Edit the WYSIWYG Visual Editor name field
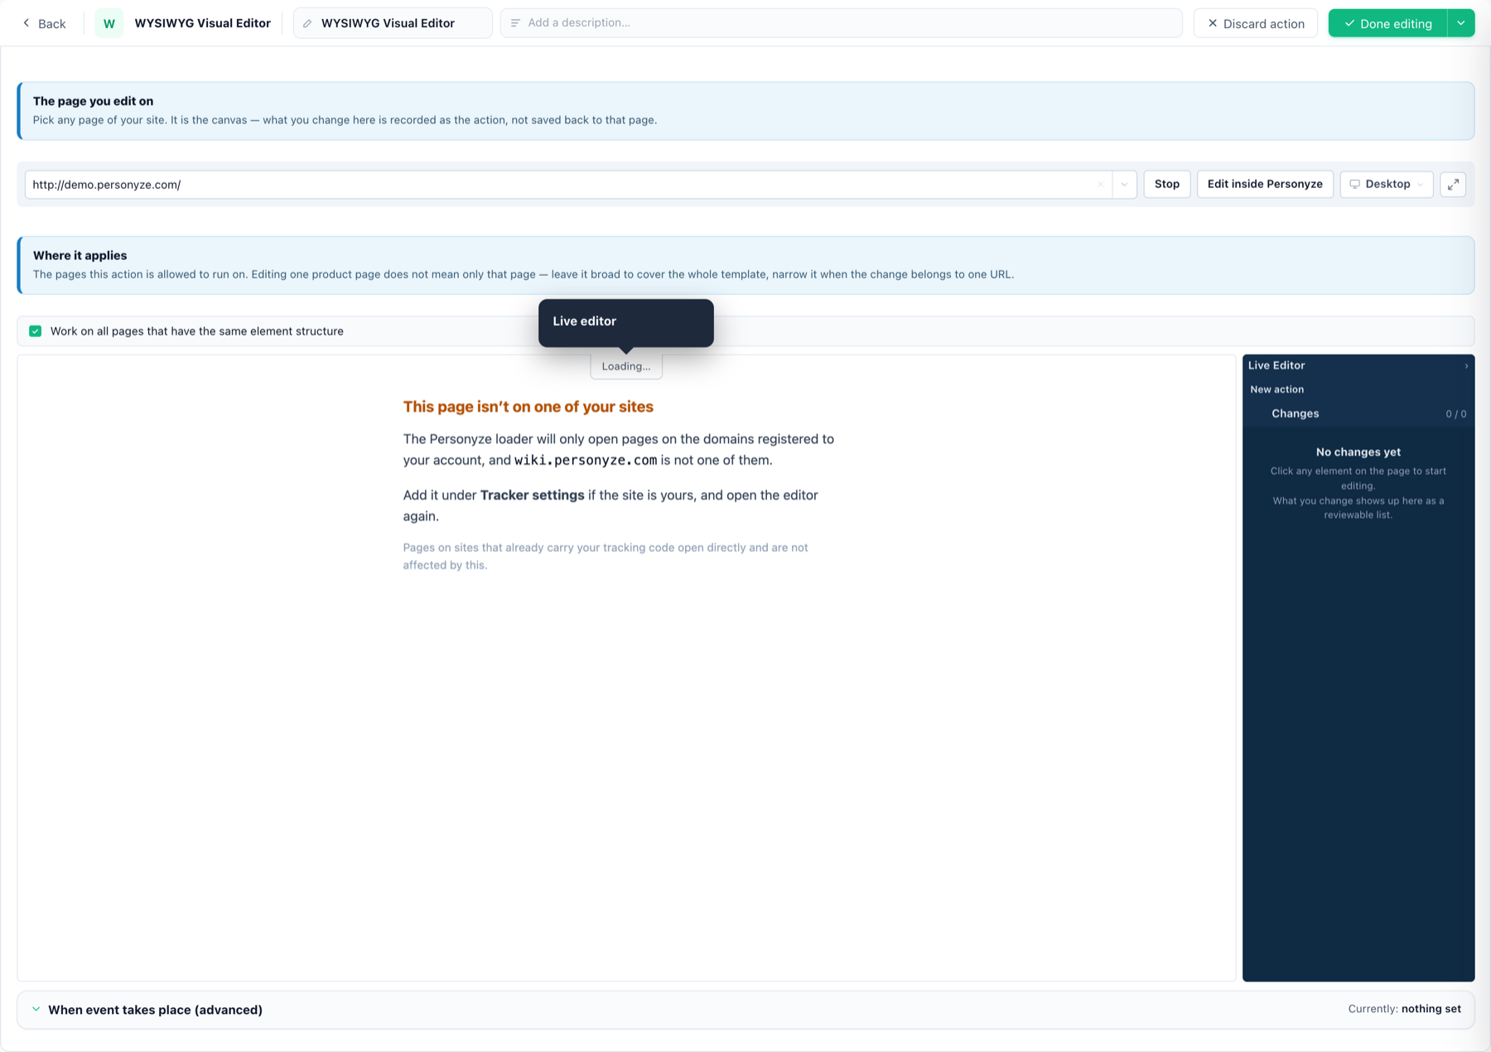Image resolution: width=1491 pixels, height=1052 pixels. point(393,23)
